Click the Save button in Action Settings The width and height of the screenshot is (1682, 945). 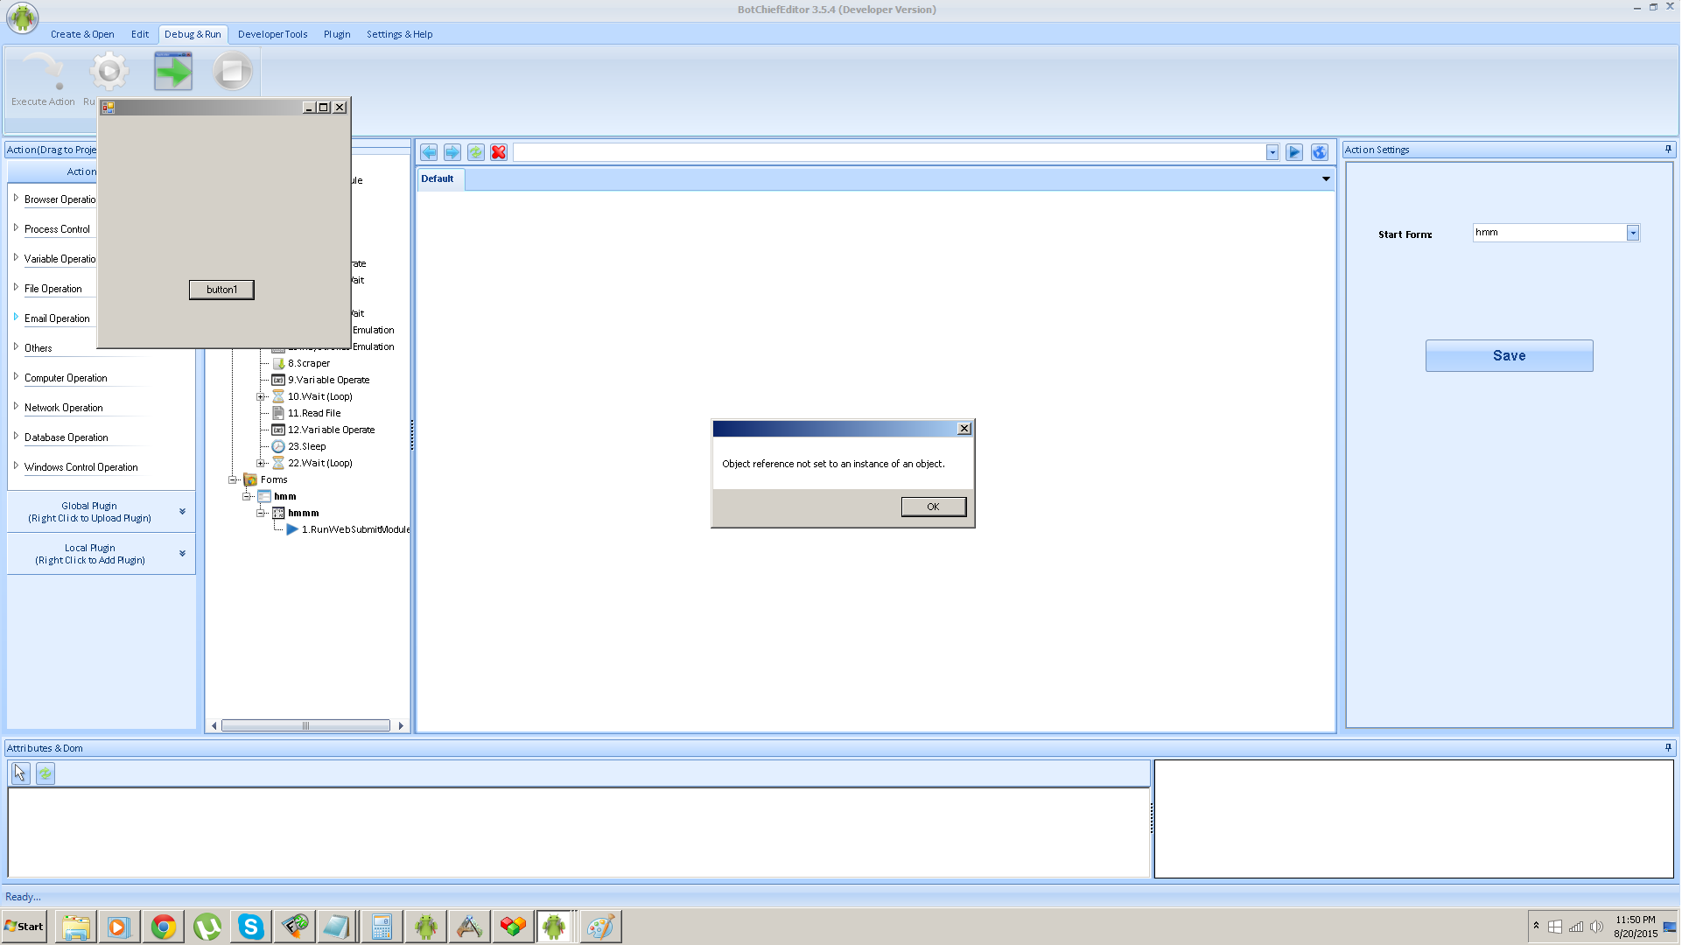coord(1508,356)
